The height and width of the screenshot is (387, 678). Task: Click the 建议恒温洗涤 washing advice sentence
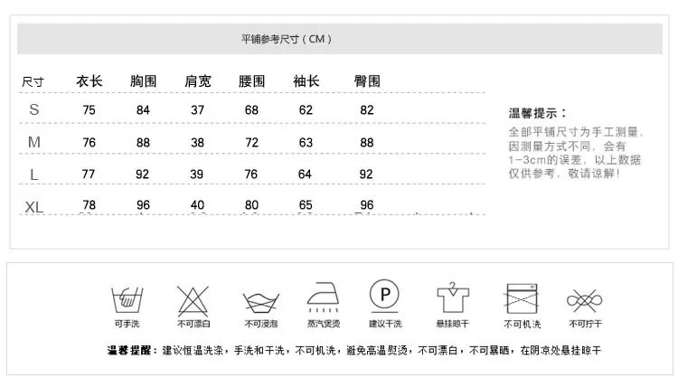pos(381,350)
